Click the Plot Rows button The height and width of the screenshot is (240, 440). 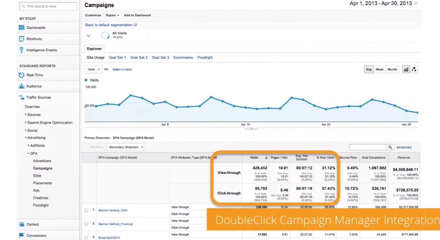tap(96, 147)
